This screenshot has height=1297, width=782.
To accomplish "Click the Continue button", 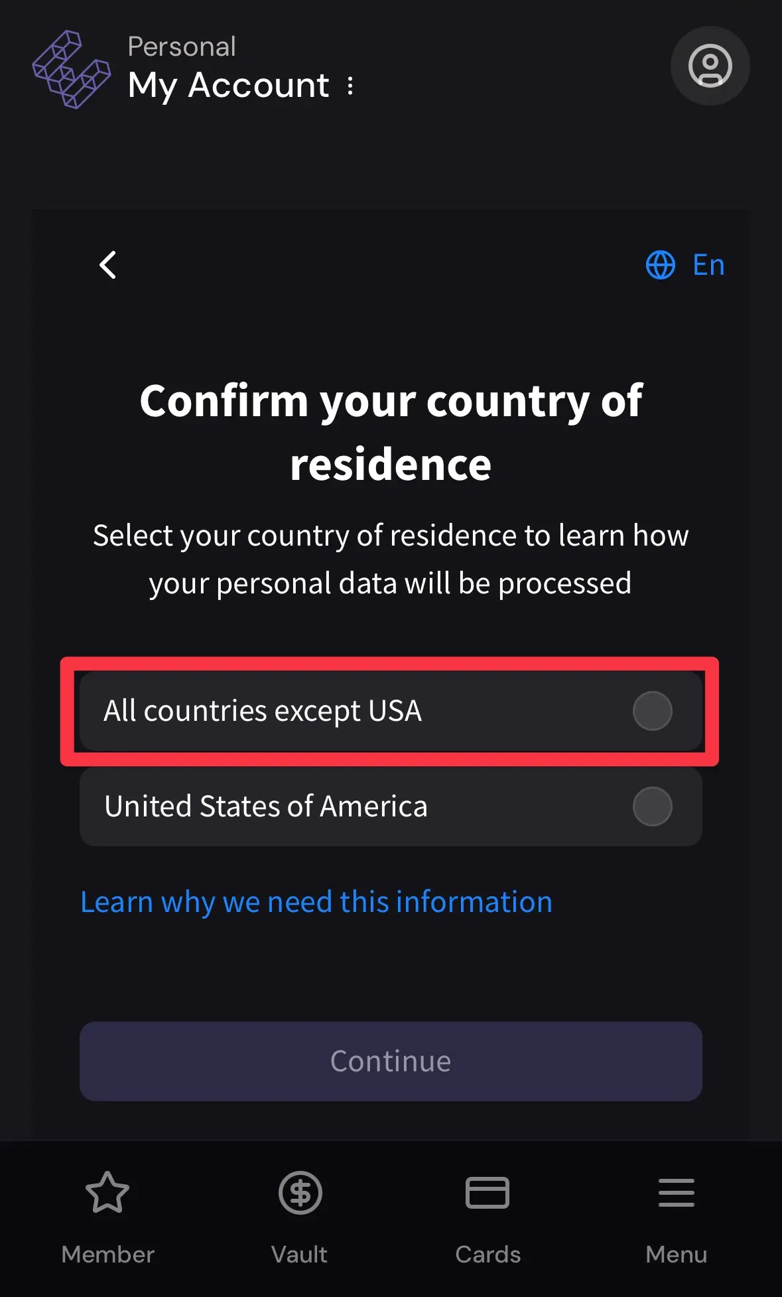I will click(x=391, y=1061).
